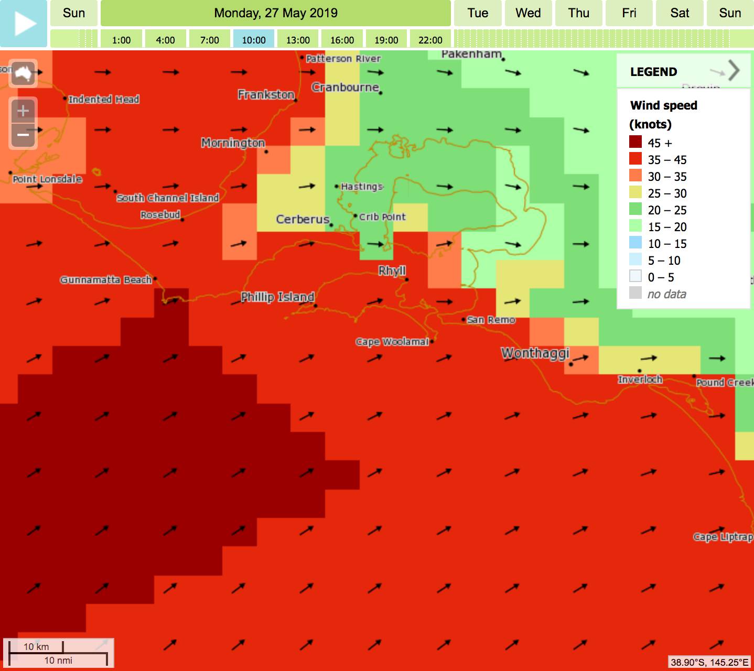Screen dimensions: 754x671
Task: Click the Australia map home icon
Action: [23, 73]
